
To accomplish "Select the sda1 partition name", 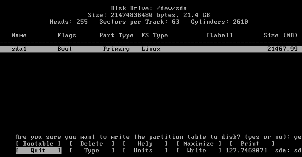I will click(x=19, y=49).
